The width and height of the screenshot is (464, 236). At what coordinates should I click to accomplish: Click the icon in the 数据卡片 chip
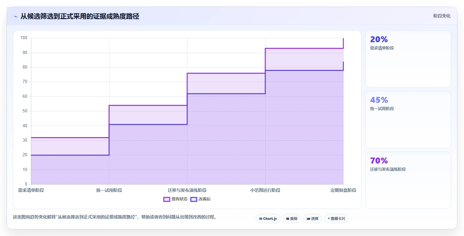(x=329, y=219)
